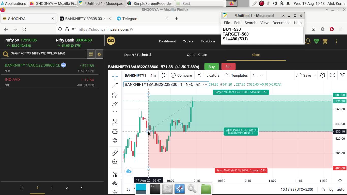This screenshot has height=195, width=347.
Task: Switch to watchlist 3
Action: click(22, 188)
